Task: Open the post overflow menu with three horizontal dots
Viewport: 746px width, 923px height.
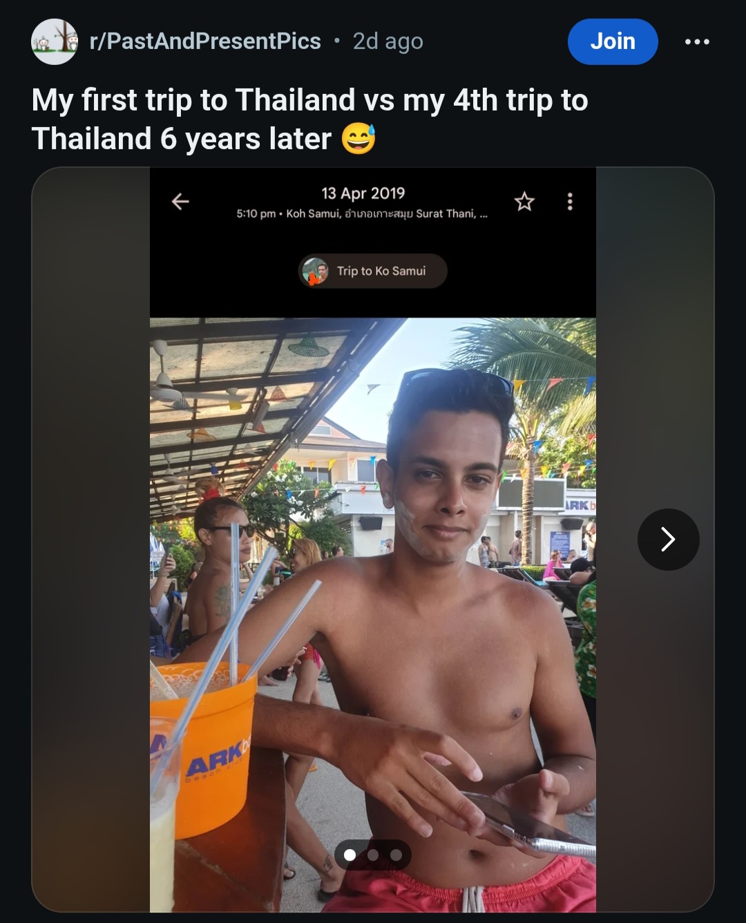Action: (x=697, y=41)
